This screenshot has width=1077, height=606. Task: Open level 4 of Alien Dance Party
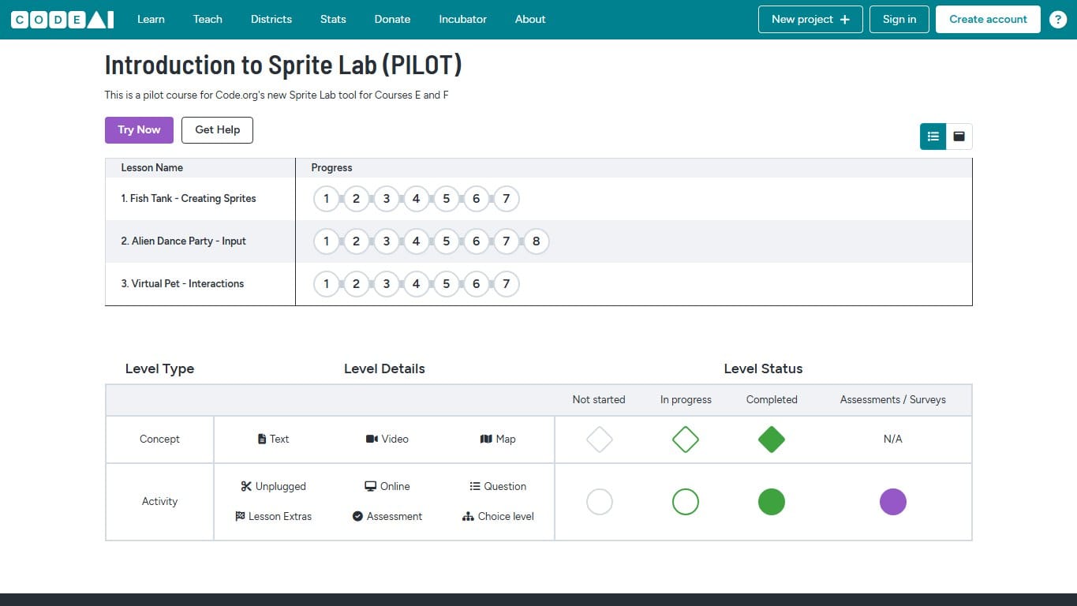tap(417, 241)
